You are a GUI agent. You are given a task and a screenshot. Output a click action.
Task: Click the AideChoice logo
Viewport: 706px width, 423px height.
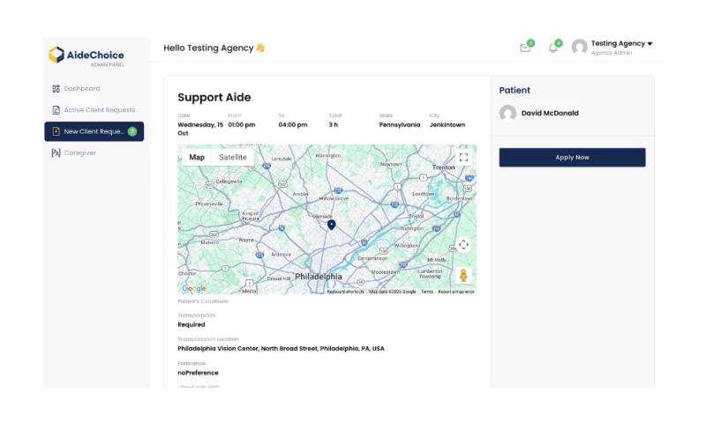tap(86, 56)
